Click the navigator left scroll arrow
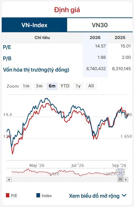 (x=9, y=180)
